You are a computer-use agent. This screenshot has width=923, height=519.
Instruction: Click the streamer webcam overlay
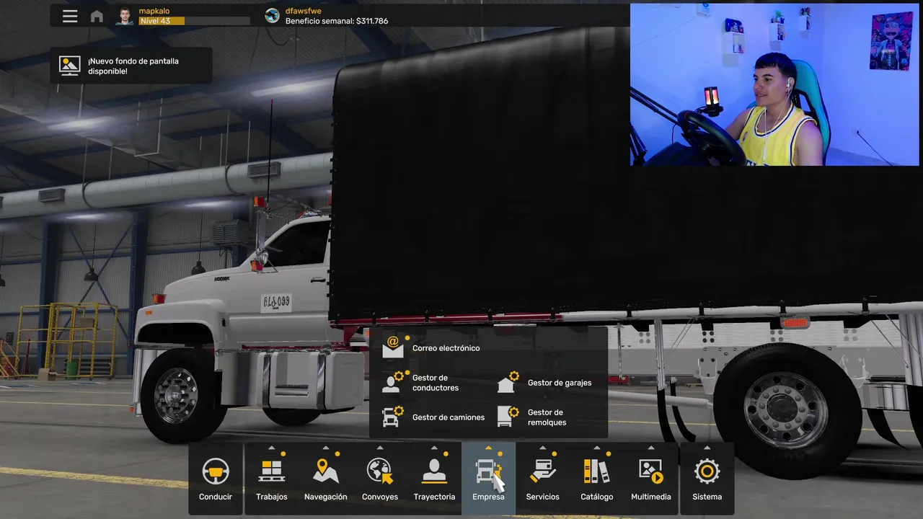(775, 84)
